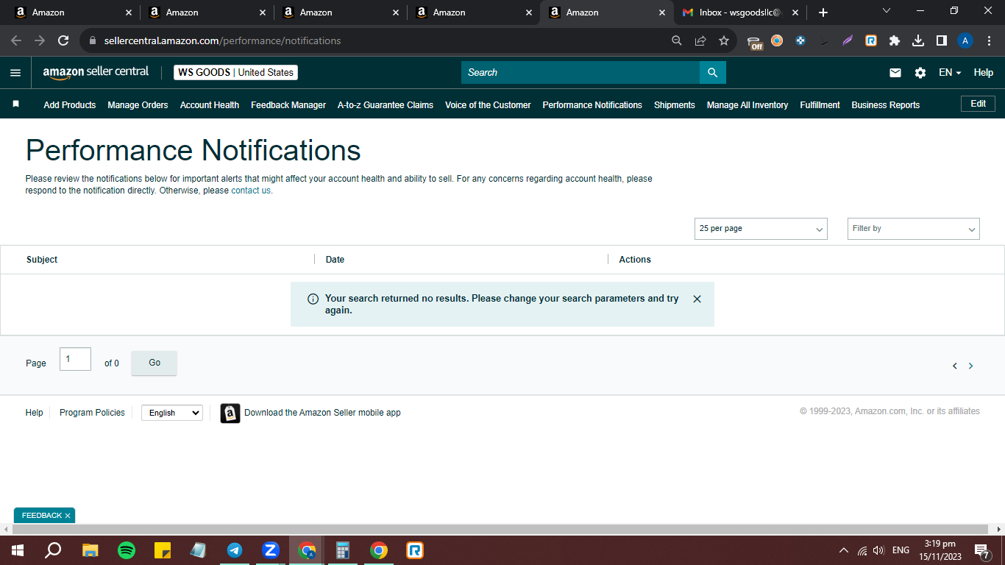Open Voice of the Customer
The image size is (1005, 565).
point(488,105)
